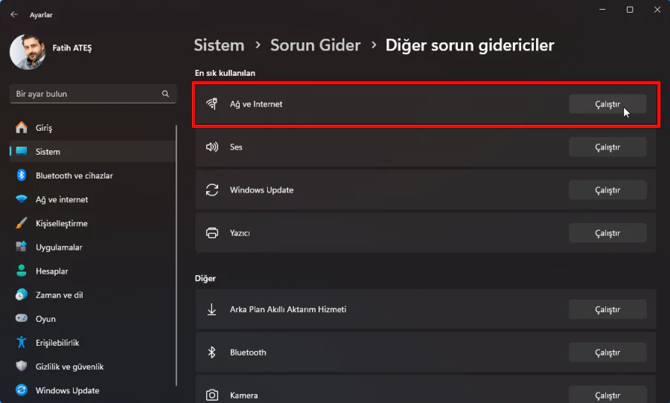Screen dimensions: 670x403
Task: Click the 'Yazıcı' row label
Action: coord(240,233)
